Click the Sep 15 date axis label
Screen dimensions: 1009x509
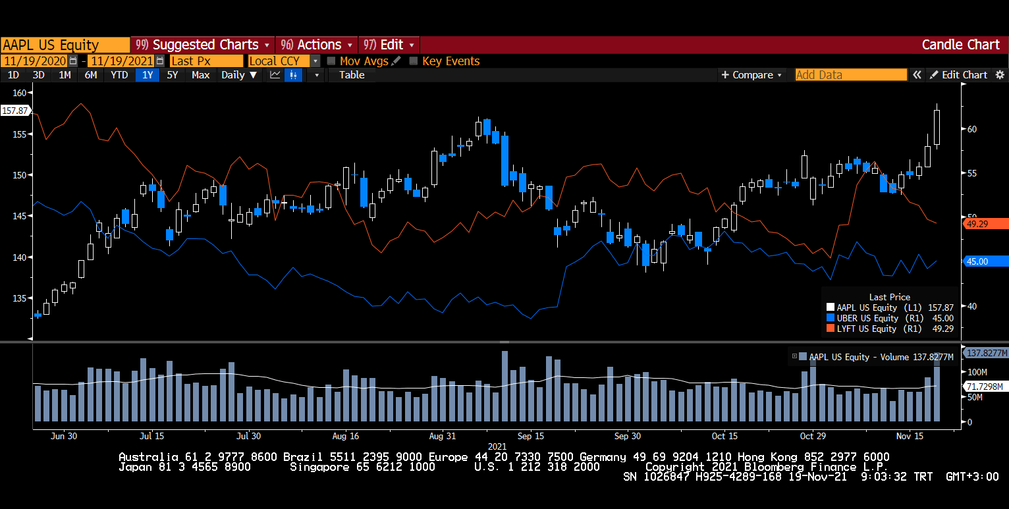pos(531,436)
